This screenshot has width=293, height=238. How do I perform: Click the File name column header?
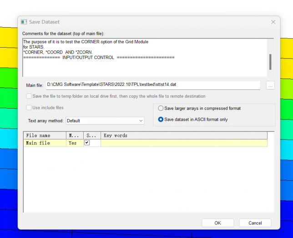tap(45, 135)
